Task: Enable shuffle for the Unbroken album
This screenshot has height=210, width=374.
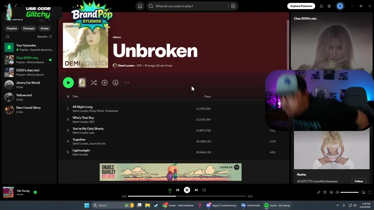Action: (x=93, y=83)
